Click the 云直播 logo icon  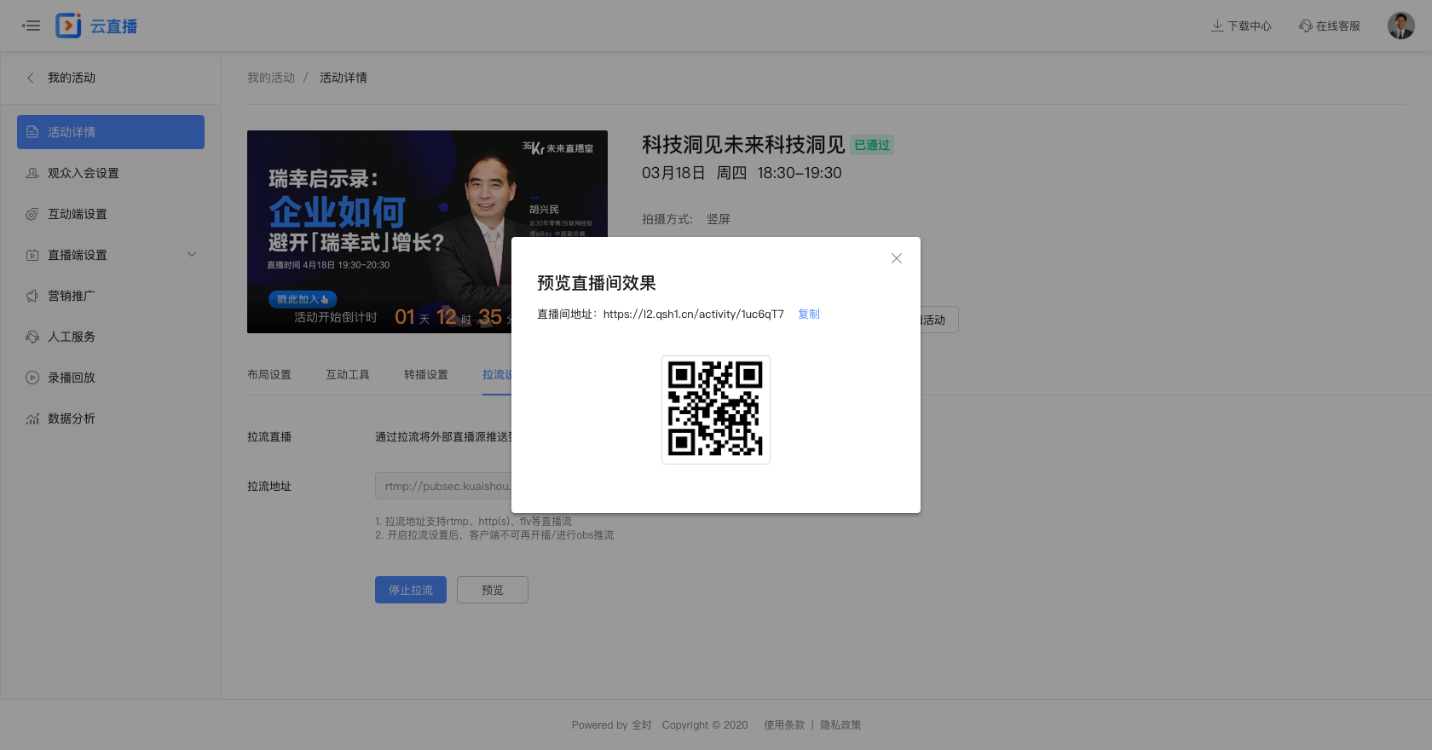(x=68, y=26)
